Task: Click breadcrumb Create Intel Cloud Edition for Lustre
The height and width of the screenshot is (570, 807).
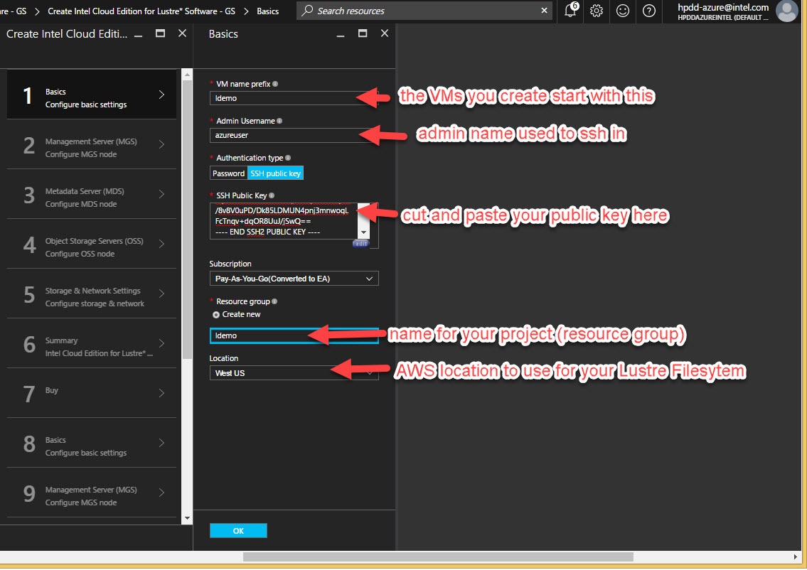Action: click(141, 11)
